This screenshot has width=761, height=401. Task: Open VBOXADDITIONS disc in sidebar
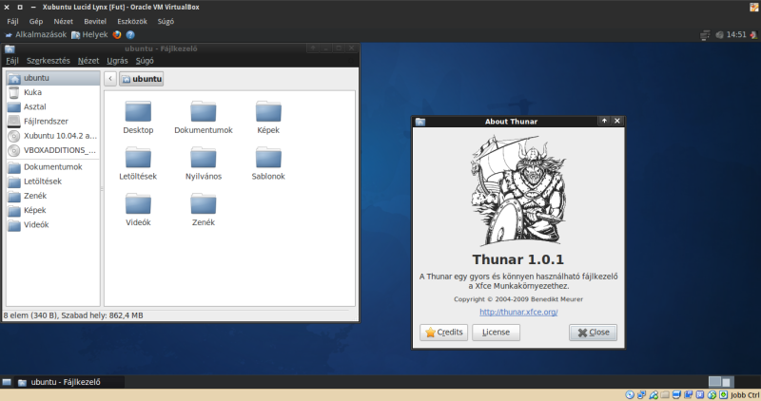point(53,150)
